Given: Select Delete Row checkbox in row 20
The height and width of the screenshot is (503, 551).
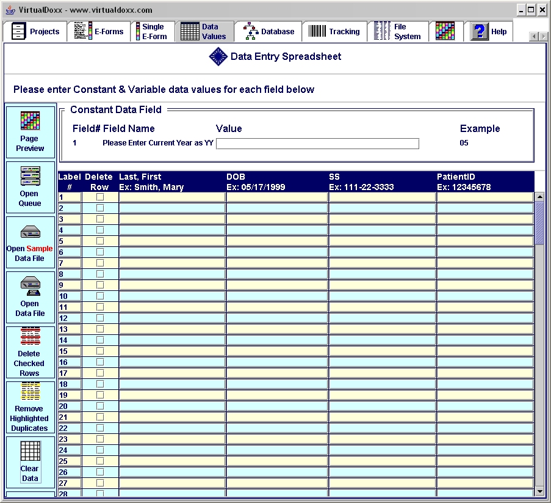Looking at the screenshot, I should click(x=100, y=406).
